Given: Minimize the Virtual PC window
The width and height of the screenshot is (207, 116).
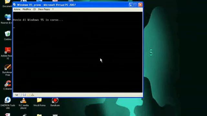Looking at the screenshot, I should coord(131,5).
